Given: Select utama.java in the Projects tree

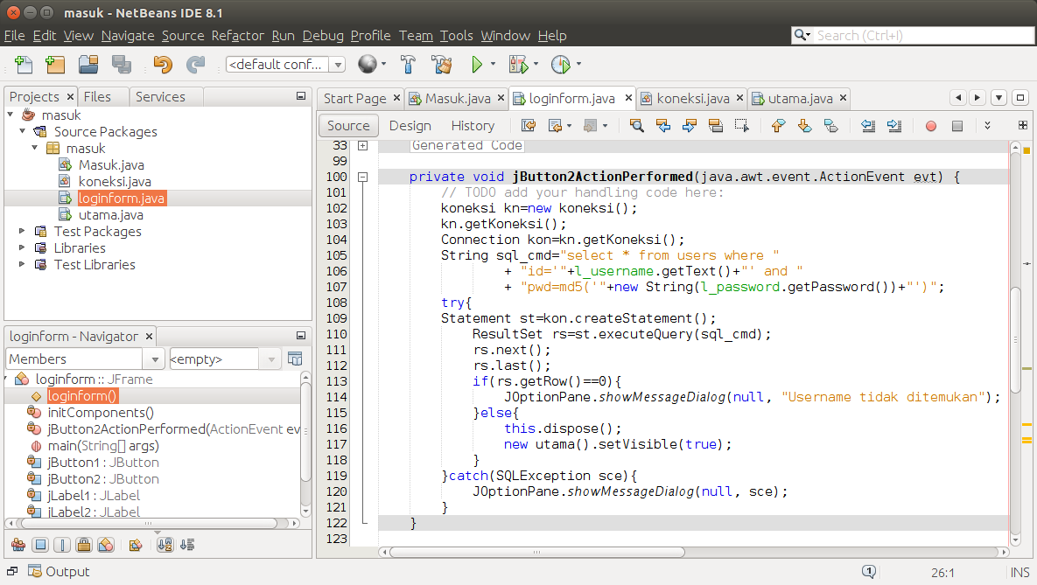Looking at the screenshot, I should pos(110,215).
